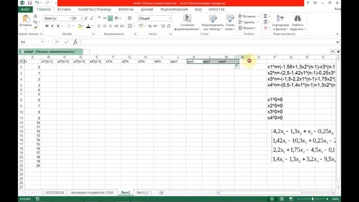Toggle bottom vertical alignment (highlighted green)
359x202 pixels.
(x=110, y=18)
